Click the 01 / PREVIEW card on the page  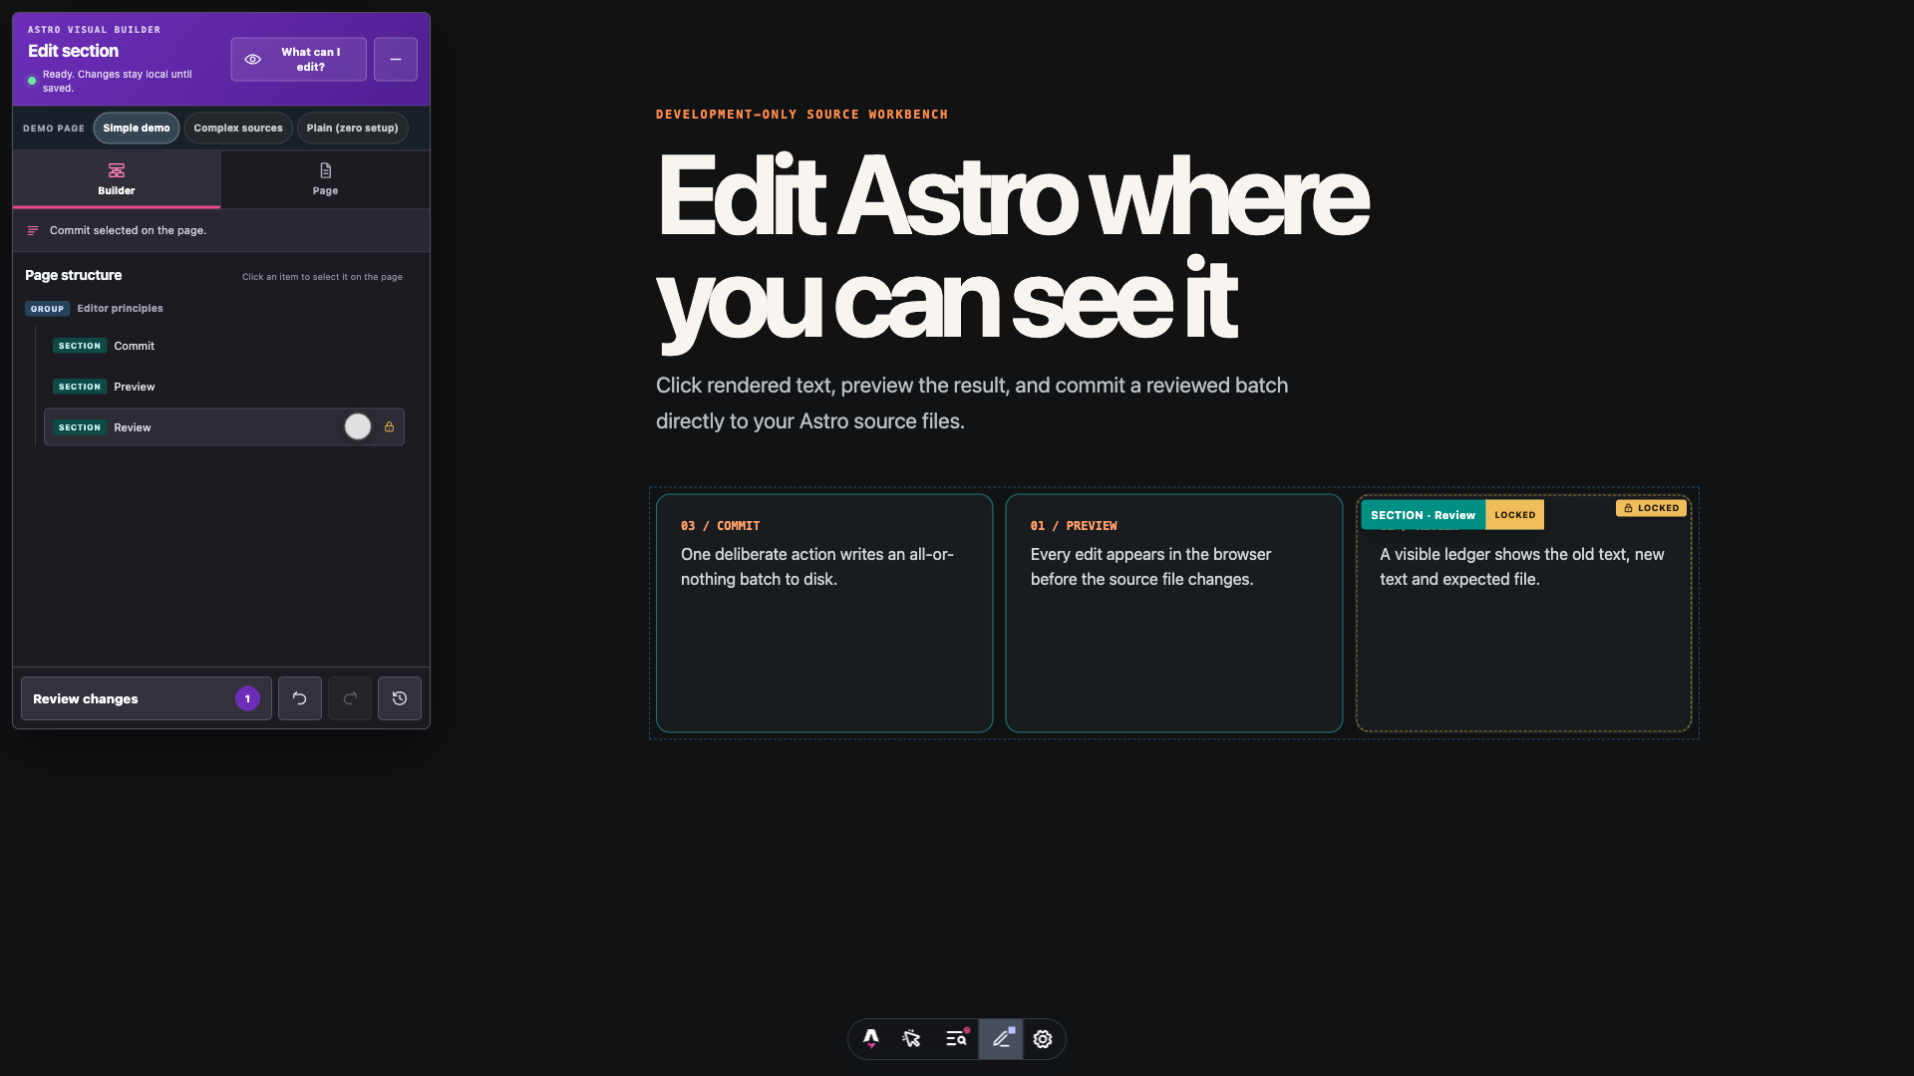tap(1174, 614)
